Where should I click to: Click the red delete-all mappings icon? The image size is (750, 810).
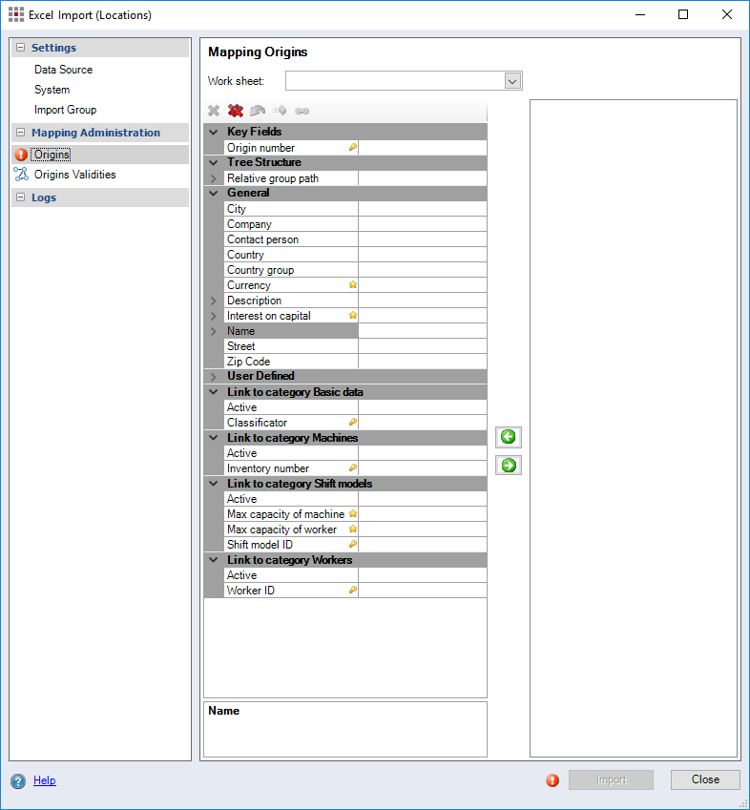pyautogui.click(x=236, y=111)
